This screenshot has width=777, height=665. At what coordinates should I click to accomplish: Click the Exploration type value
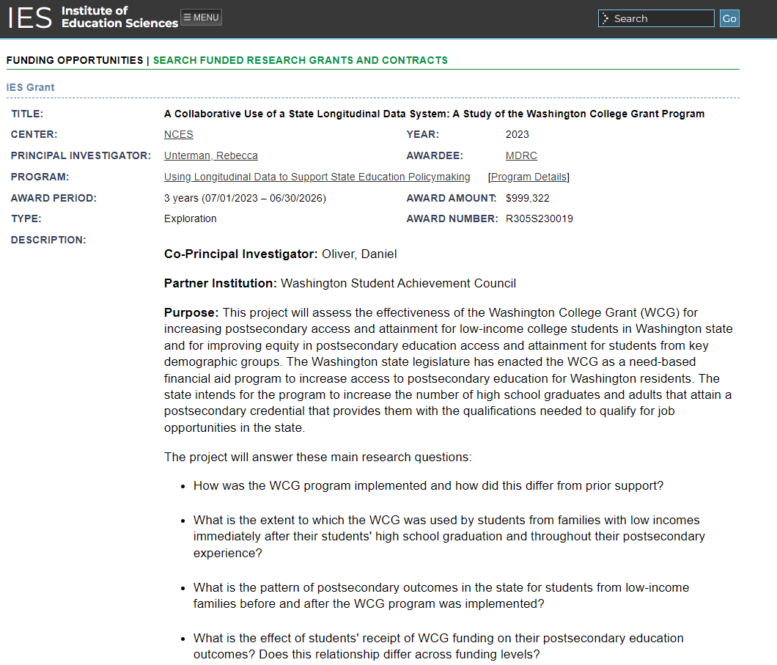[x=191, y=218]
